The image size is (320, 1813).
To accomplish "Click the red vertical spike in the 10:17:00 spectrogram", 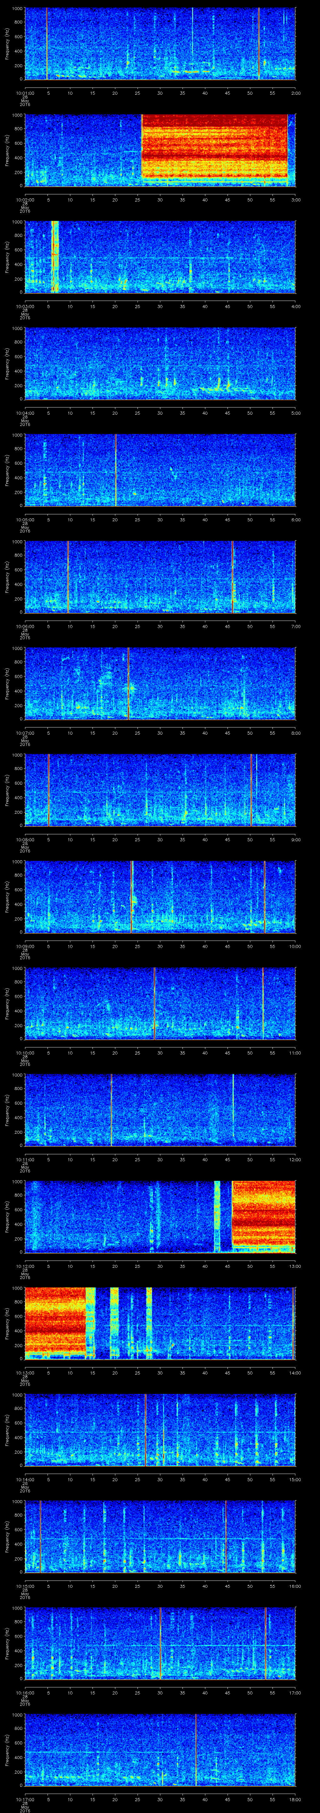I will click(x=196, y=1750).
